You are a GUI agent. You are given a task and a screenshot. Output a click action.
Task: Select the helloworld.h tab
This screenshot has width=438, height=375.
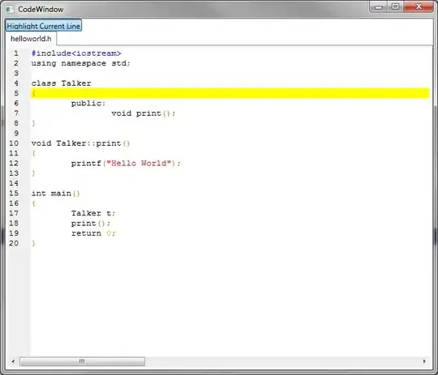[x=31, y=39]
